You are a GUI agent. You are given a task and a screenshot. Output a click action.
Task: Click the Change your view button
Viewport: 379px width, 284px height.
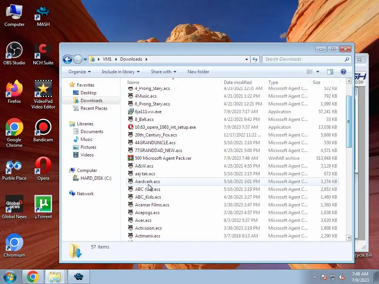[310, 72]
